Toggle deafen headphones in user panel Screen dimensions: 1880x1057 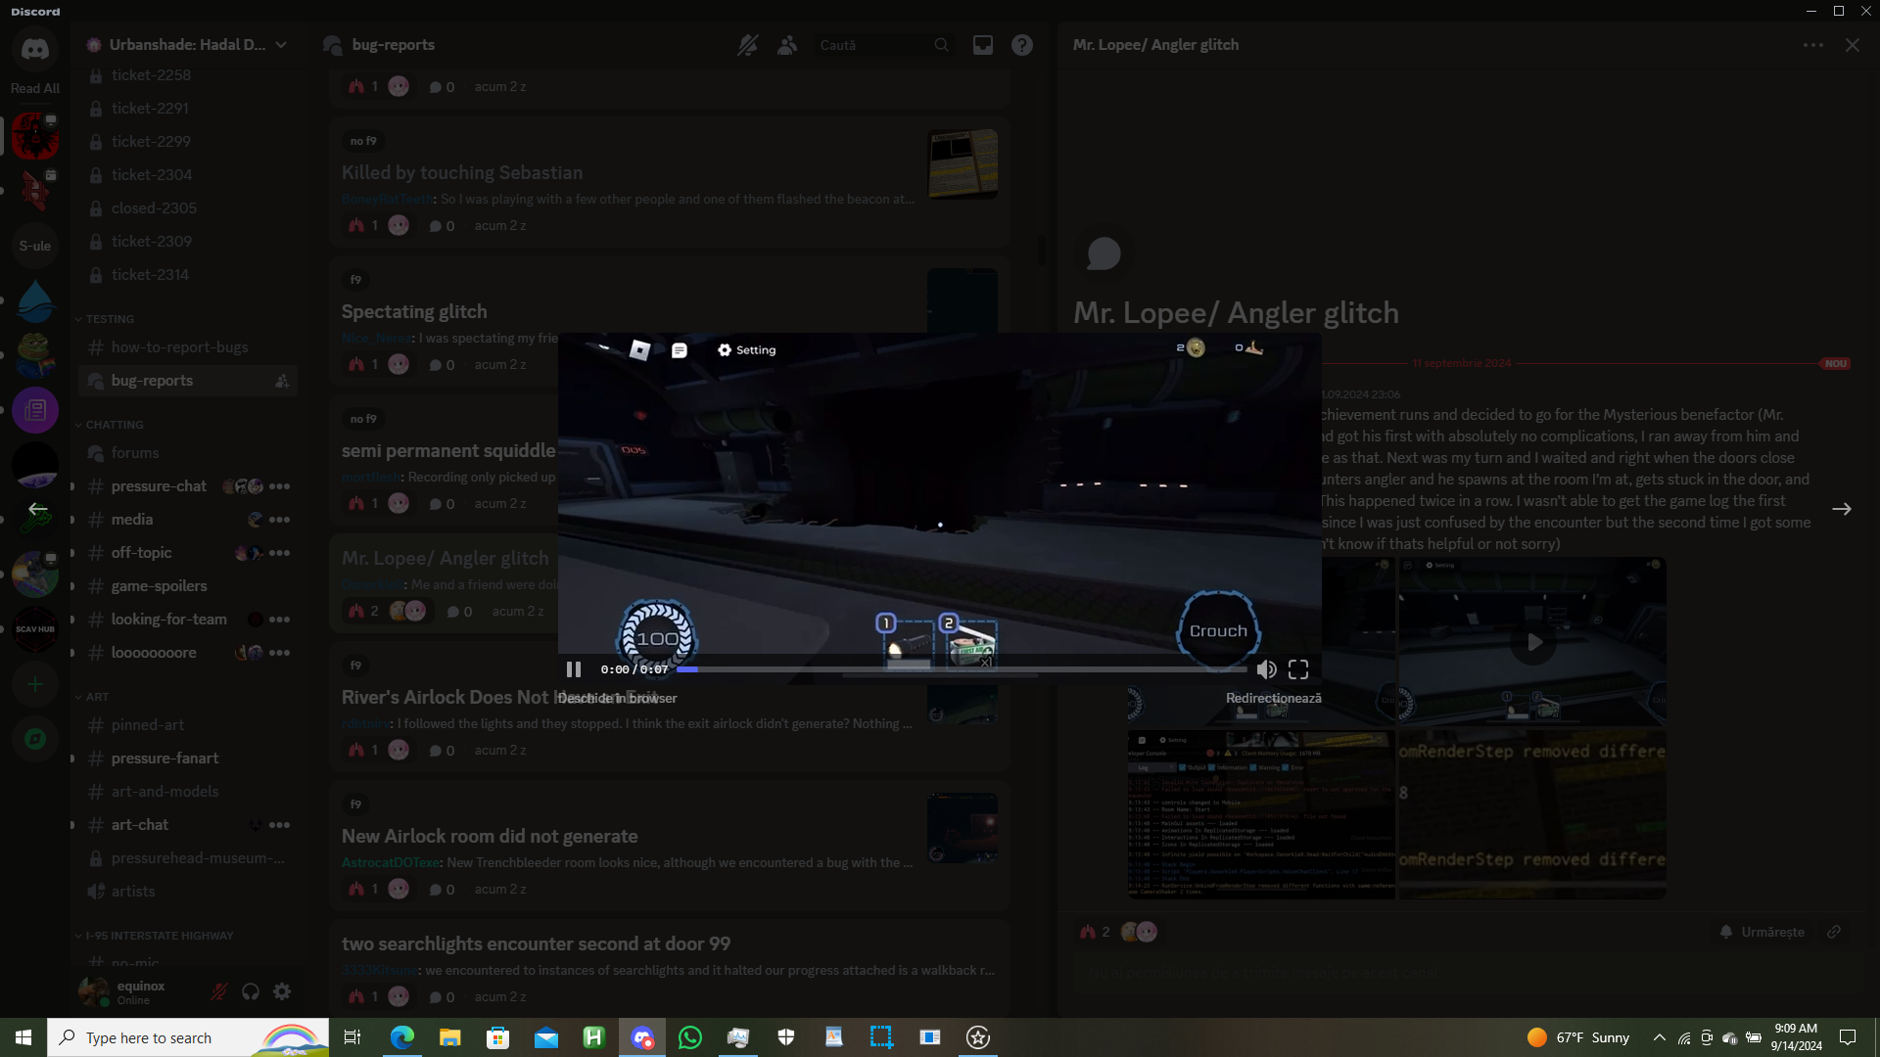click(x=251, y=991)
